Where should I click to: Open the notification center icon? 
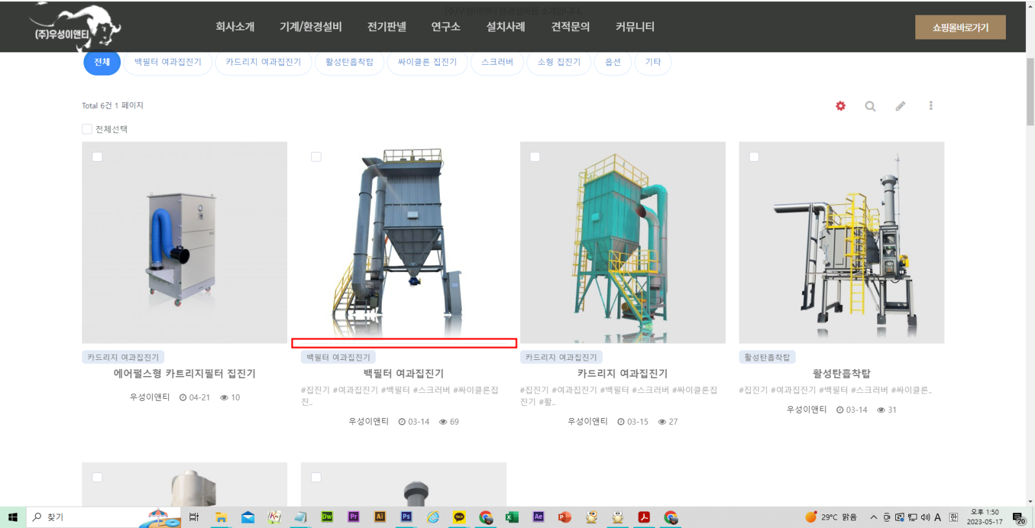tap(1018, 518)
